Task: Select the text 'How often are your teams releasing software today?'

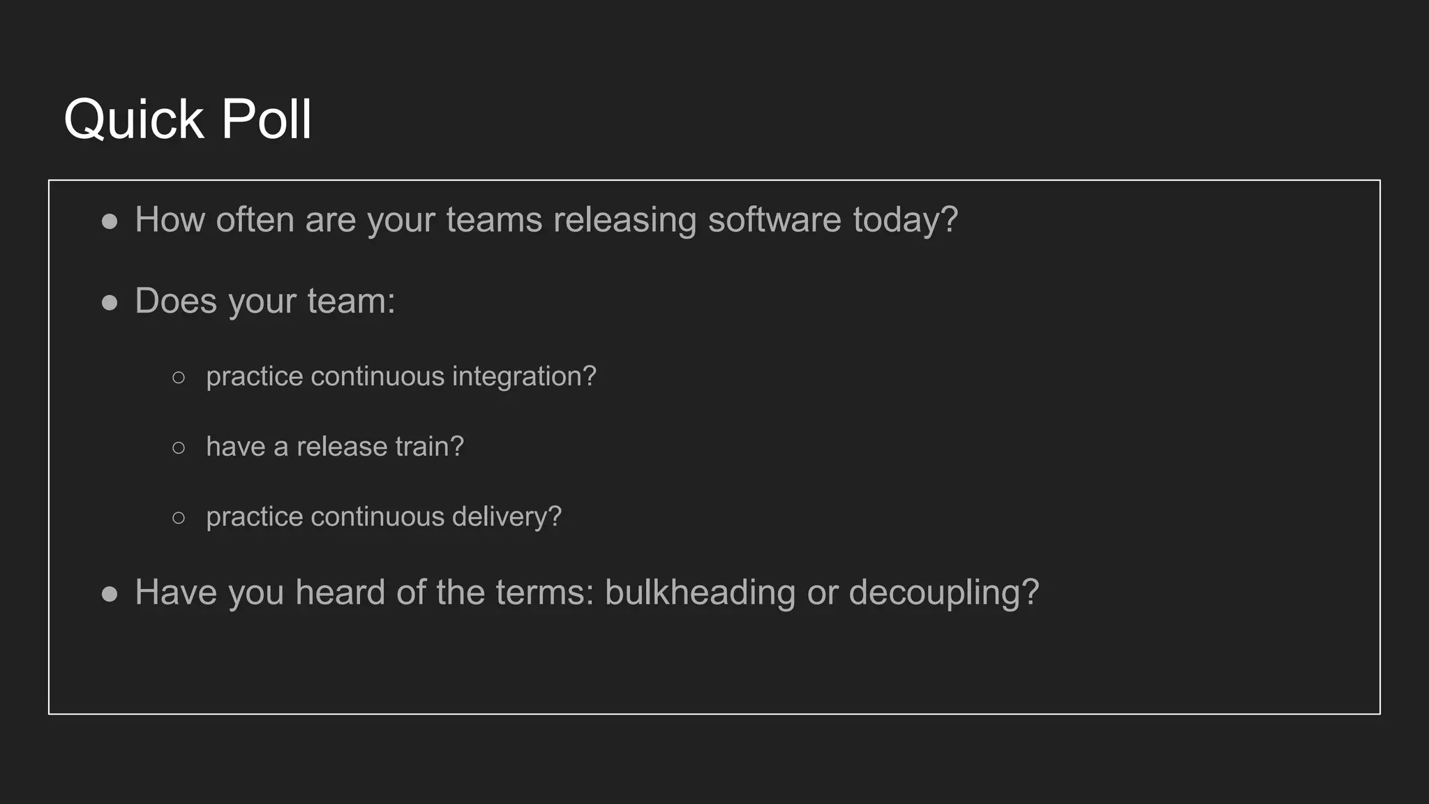Action: coord(546,220)
